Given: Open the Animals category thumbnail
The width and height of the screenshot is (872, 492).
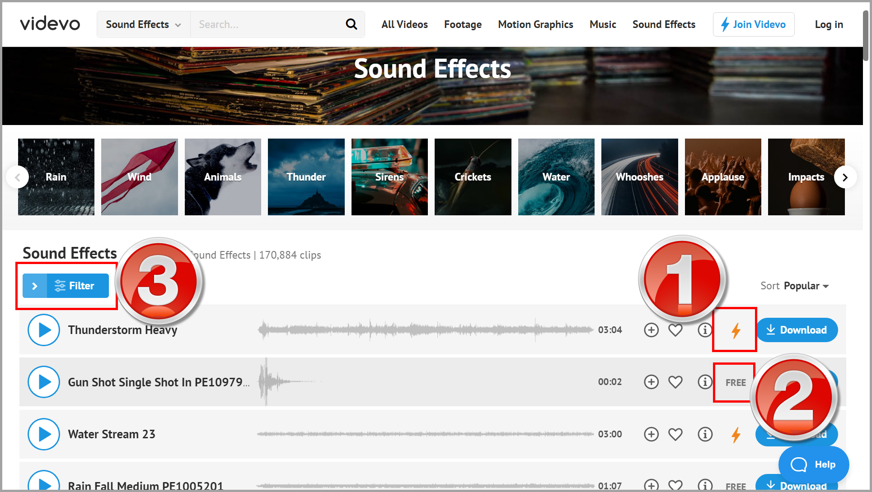Looking at the screenshot, I should coord(223,177).
